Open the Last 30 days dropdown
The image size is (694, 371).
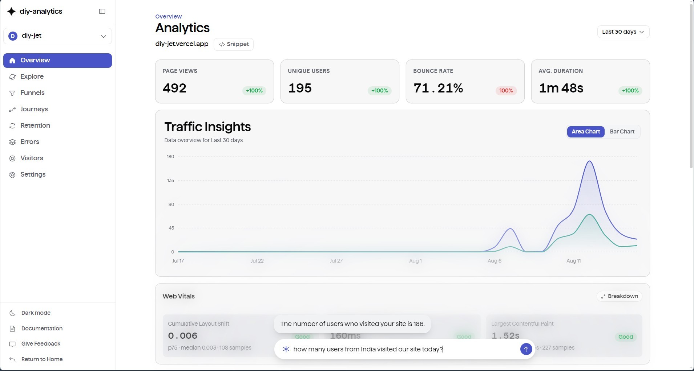coord(623,32)
